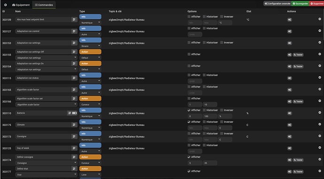This screenshot has width=324, height=179.
Task: Open advanced settings gear for command 303109
Action: [x=290, y=20]
